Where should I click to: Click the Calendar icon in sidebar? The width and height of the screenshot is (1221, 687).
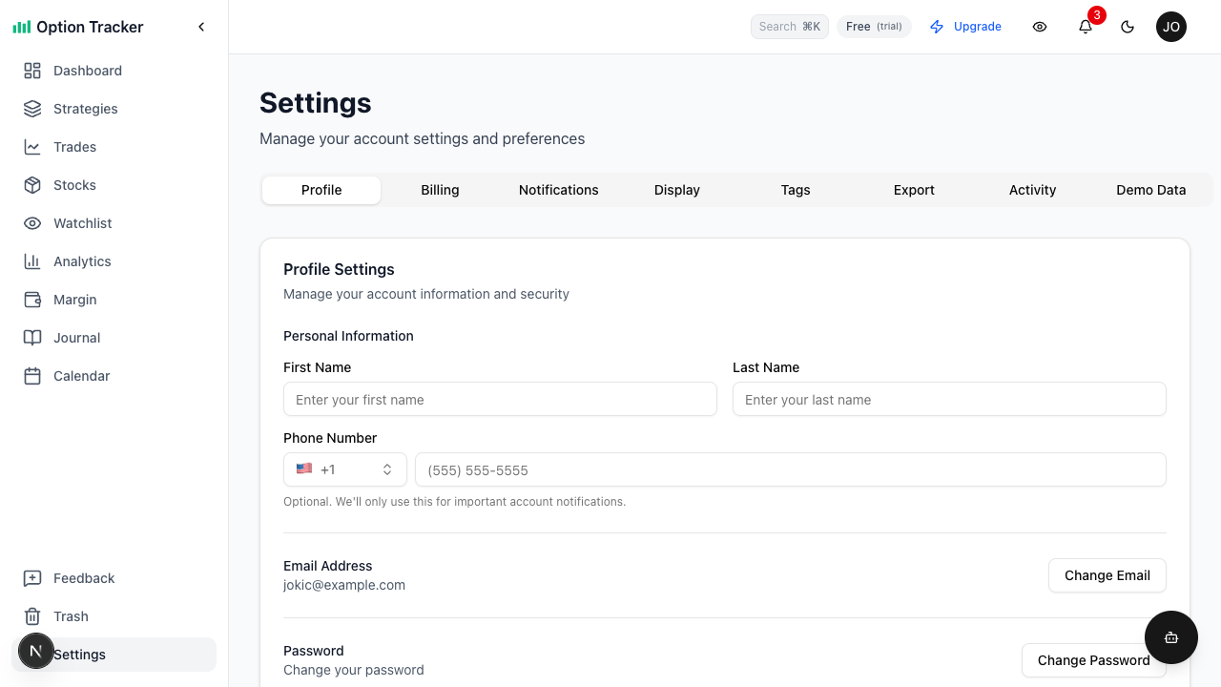(32, 376)
